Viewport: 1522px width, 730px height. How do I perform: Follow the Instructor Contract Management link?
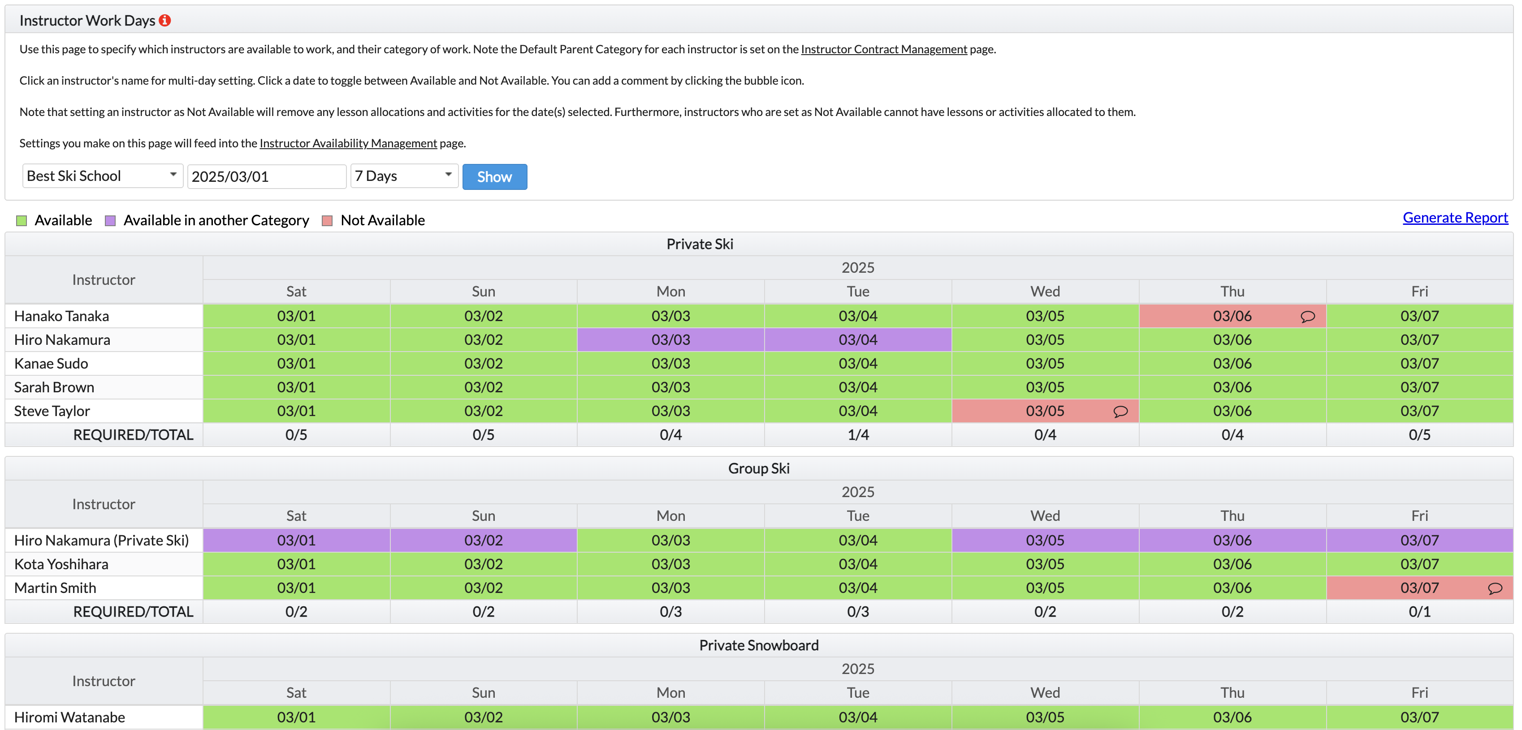(x=883, y=49)
